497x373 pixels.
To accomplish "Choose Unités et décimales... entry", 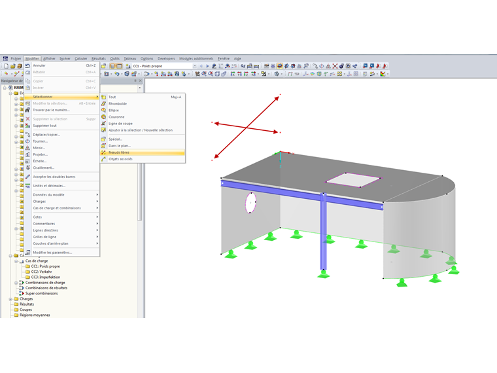I will 62,186.
